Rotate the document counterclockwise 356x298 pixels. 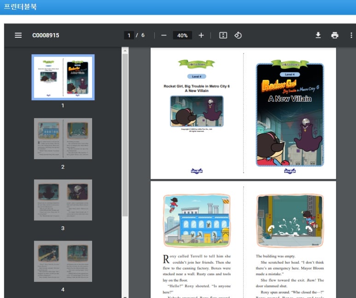tap(238, 35)
